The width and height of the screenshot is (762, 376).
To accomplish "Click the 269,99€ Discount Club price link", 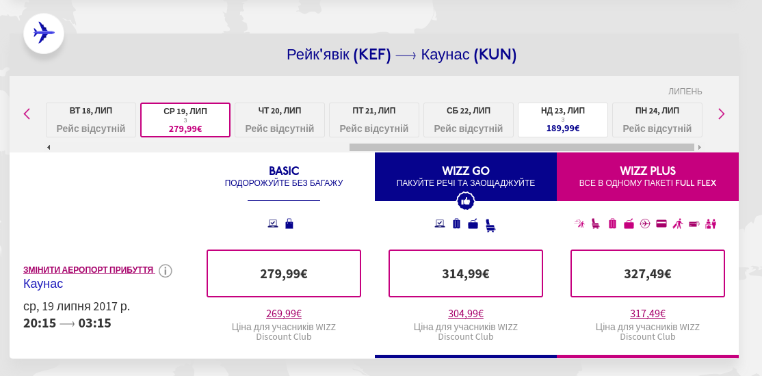I will click(284, 314).
